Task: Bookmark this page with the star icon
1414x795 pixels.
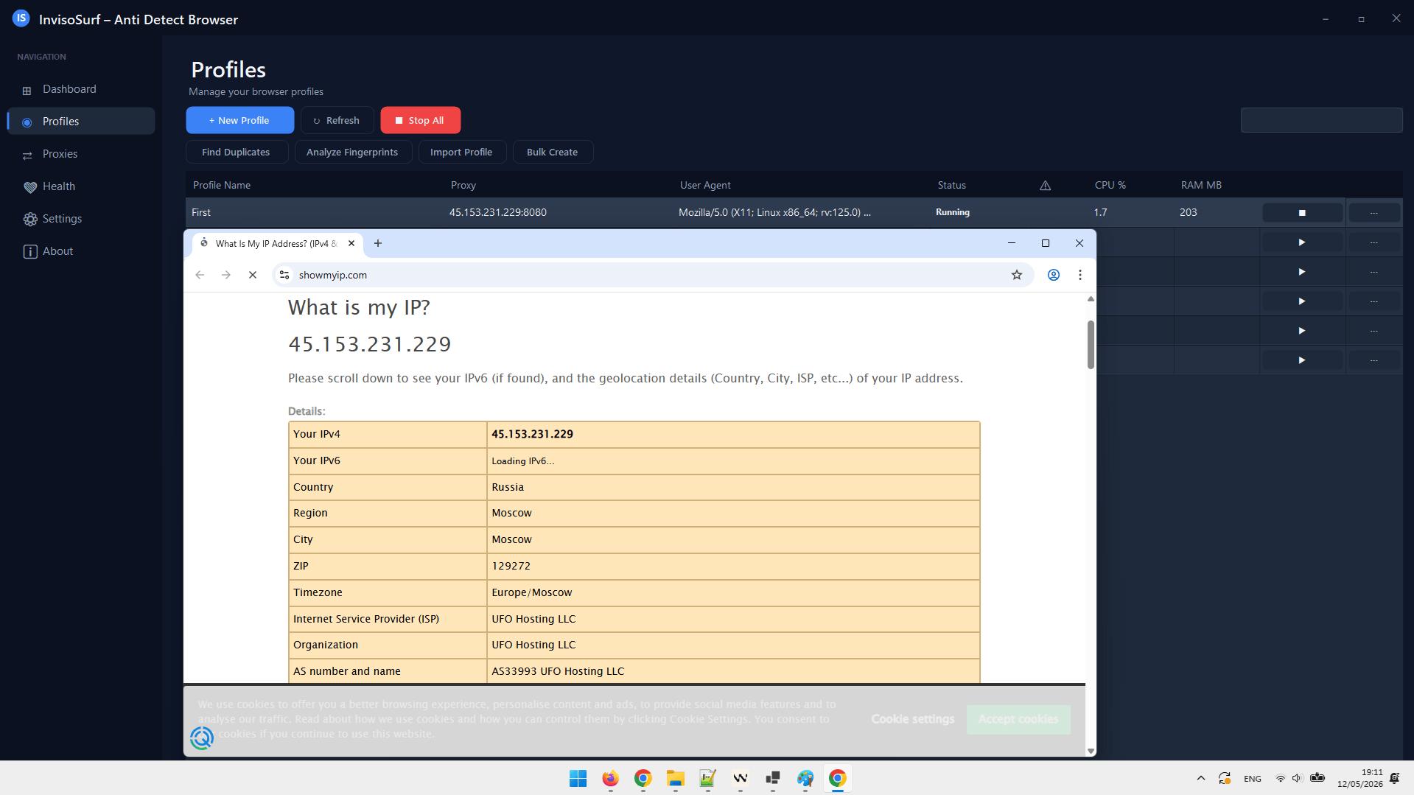Action: click(x=1016, y=275)
